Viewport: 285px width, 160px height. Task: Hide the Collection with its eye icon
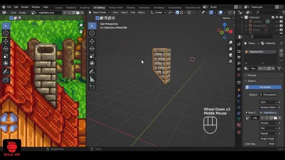(277, 17)
